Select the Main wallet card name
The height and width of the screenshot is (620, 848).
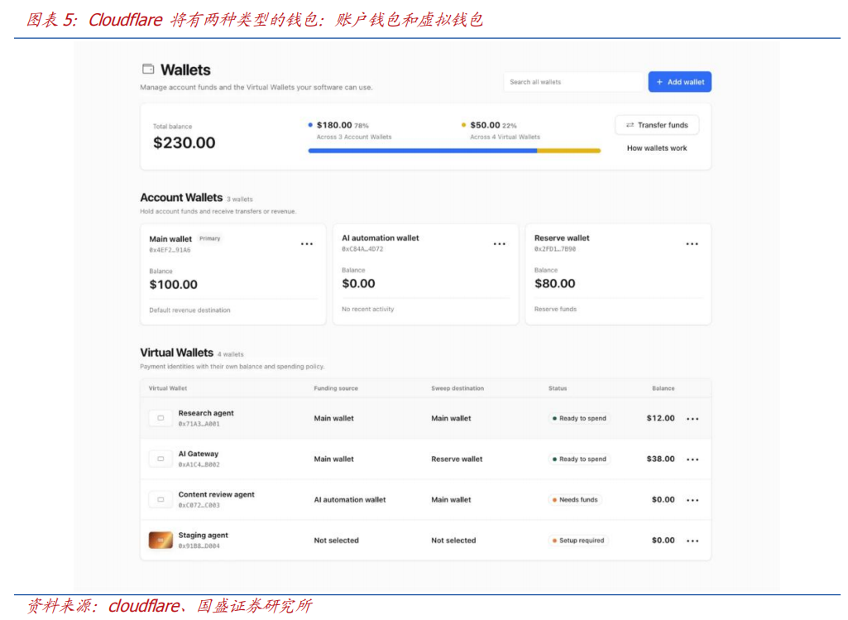point(170,238)
